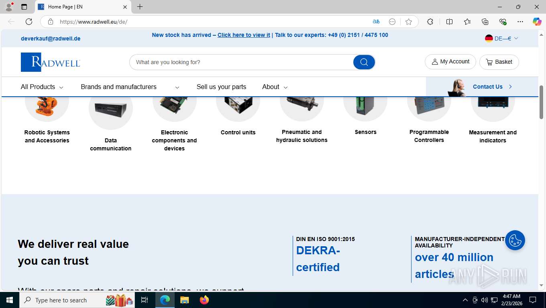Open Programmable Controllers category
The image size is (546, 308).
pyautogui.click(x=429, y=136)
